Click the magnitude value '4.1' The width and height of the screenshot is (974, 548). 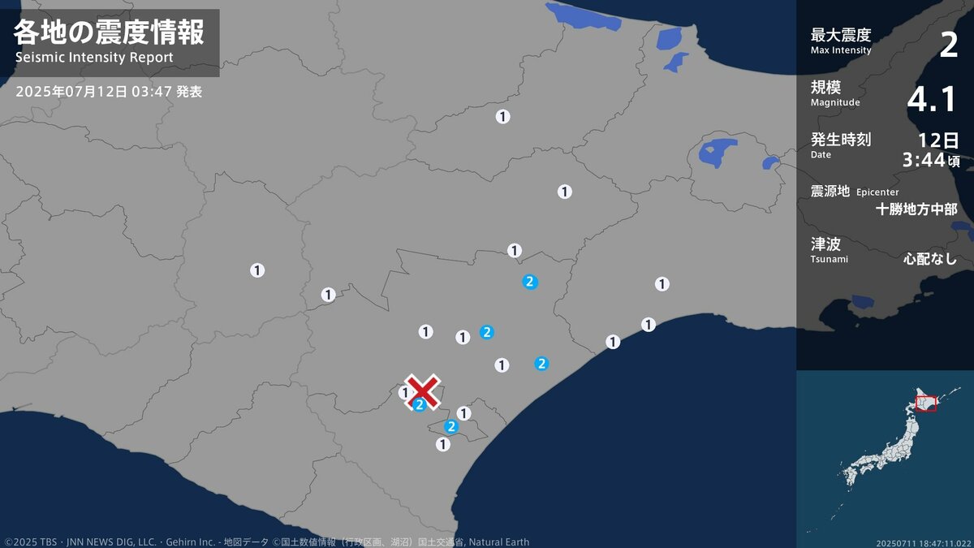[933, 99]
